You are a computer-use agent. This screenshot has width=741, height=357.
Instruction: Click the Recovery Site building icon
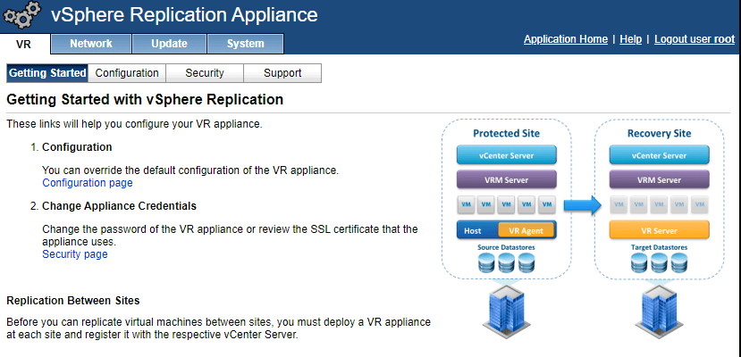(x=660, y=310)
